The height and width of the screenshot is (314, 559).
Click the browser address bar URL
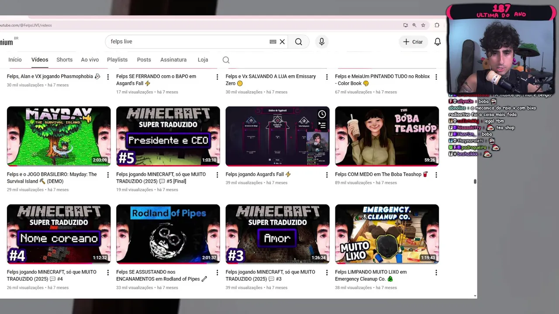click(x=26, y=25)
